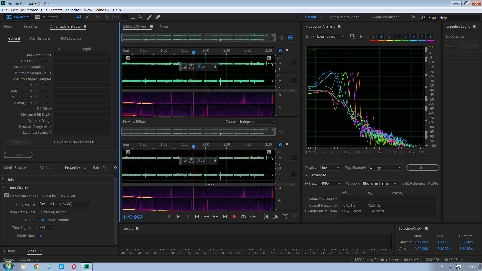Select Edit Audio to Video workspace
Viewport: 482px width, 271px height.
tap(344, 17)
